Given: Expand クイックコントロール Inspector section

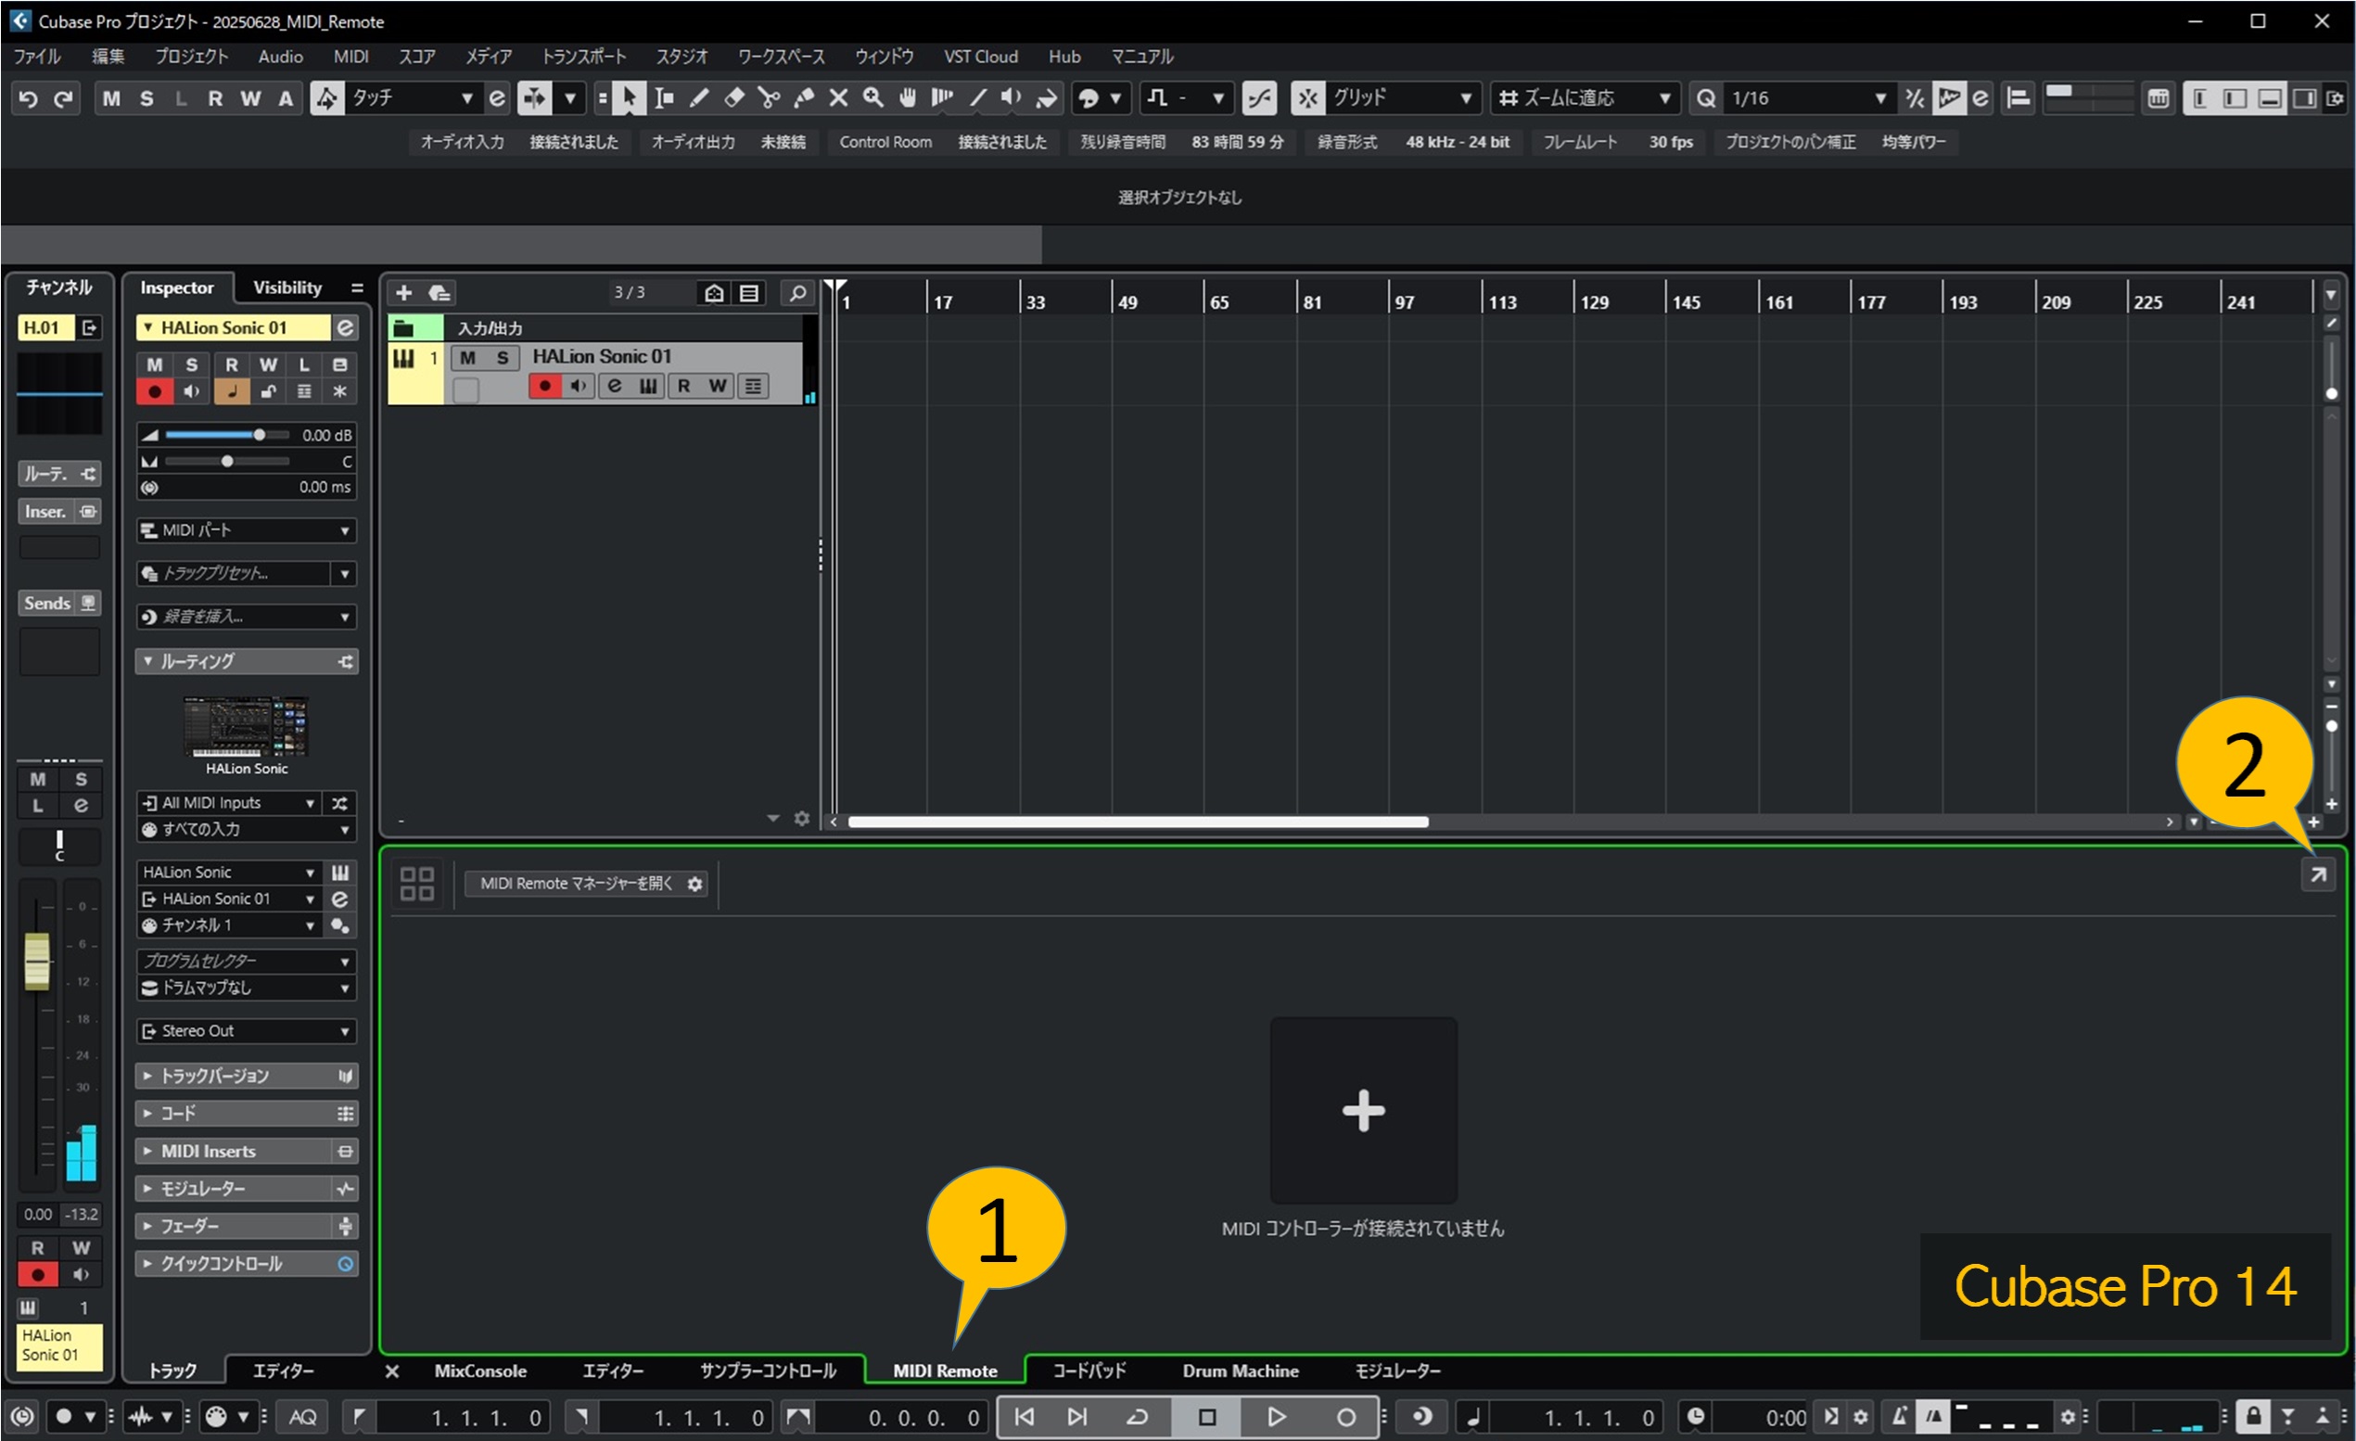Looking at the screenshot, I should (x=247, y=1264).
